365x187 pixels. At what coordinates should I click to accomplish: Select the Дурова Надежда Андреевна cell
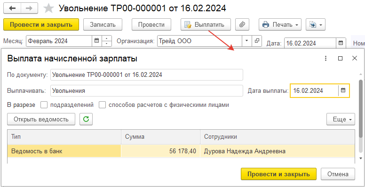pyautogui.click(x=278, y=151)
